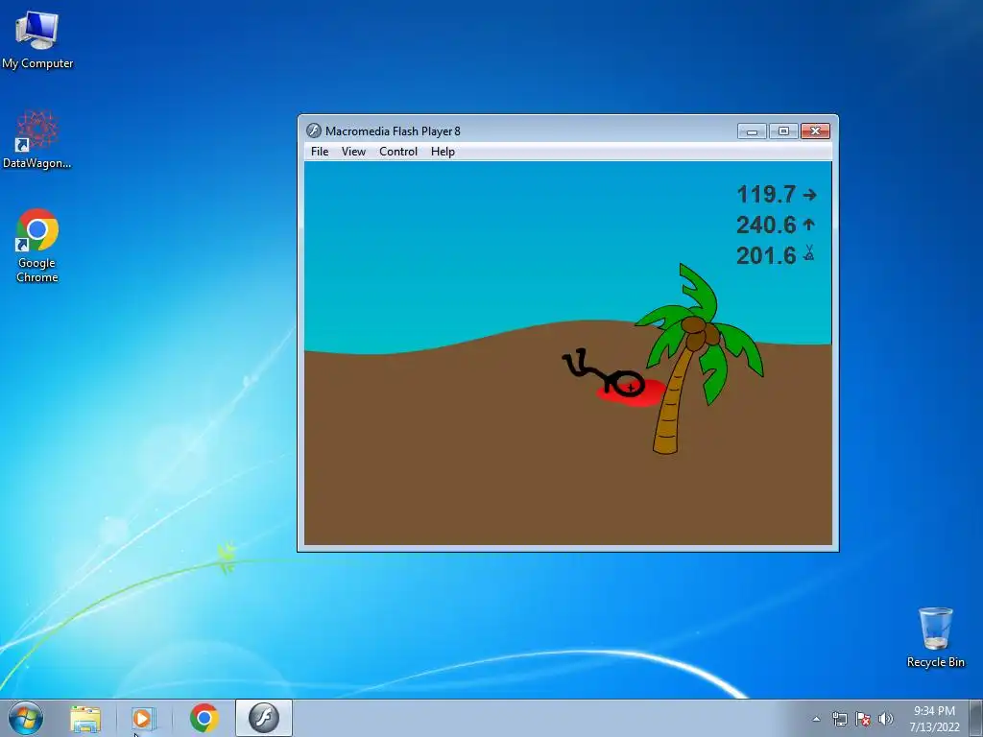Viewport: 983px width, 737px height.
Task: Open Google Chrome from the taskbar
Action: click(204, 718)
